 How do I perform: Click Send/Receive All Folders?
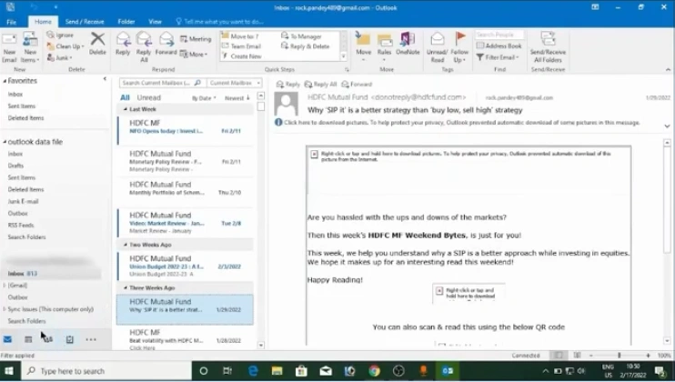[548, 47]
